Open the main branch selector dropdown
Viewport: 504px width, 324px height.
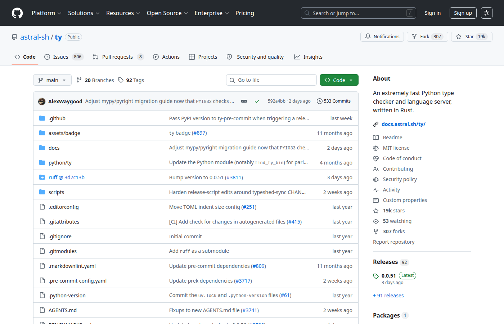click(x=52, y=80)
